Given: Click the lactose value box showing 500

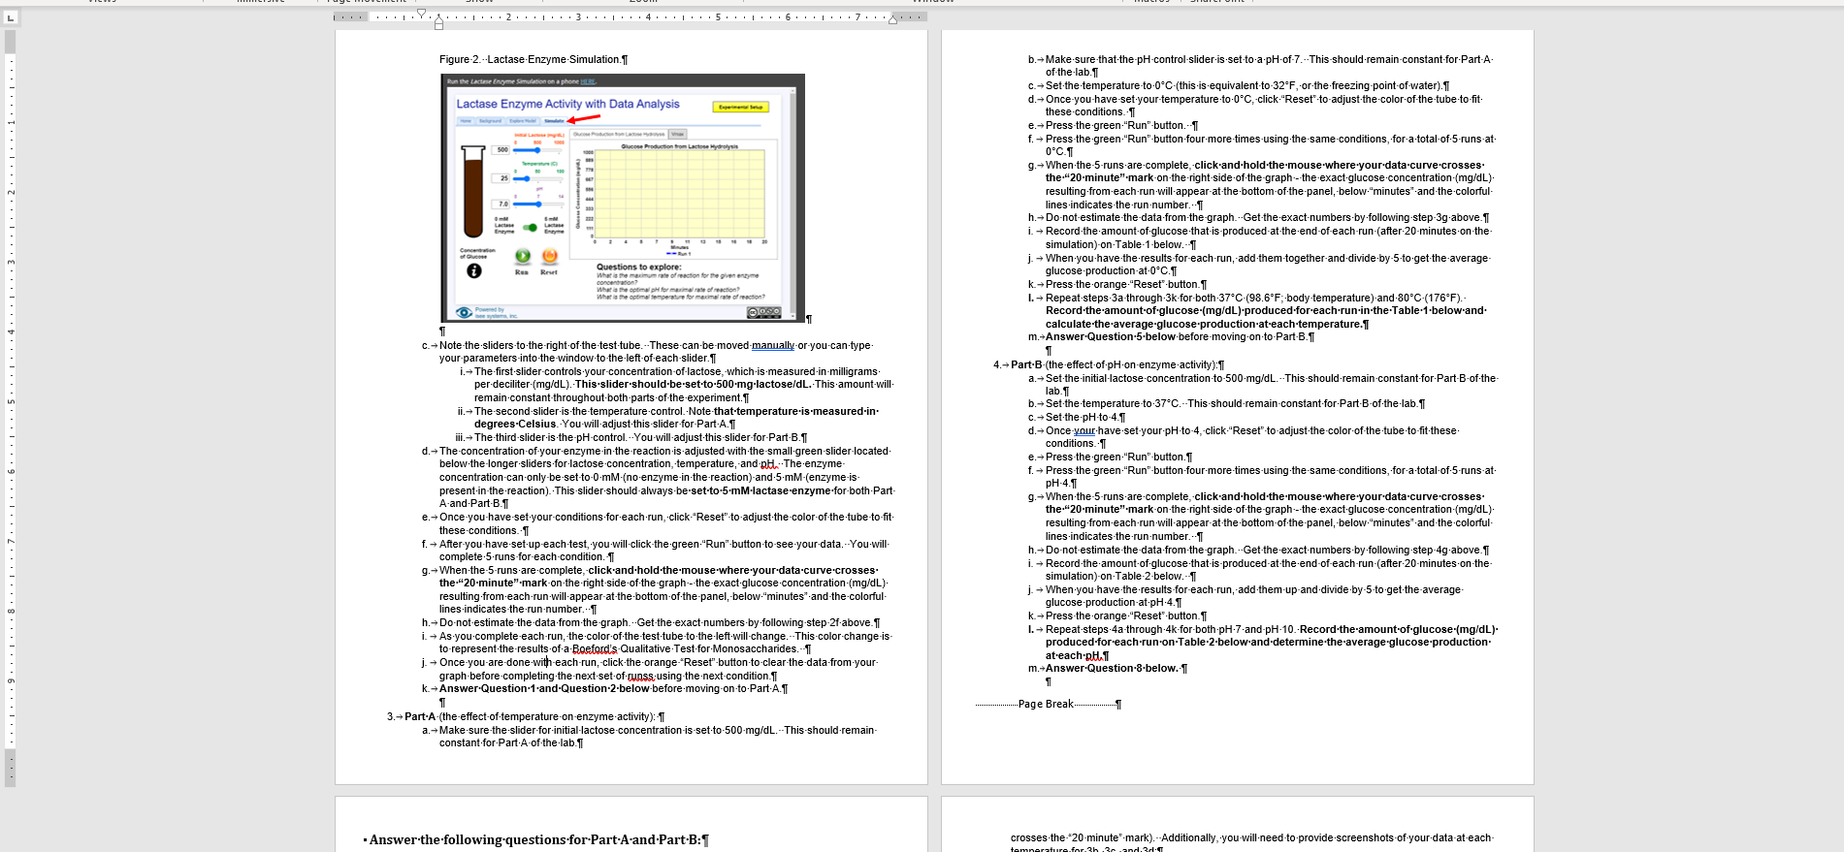Looking at the screenshot, I should point(502,150).
